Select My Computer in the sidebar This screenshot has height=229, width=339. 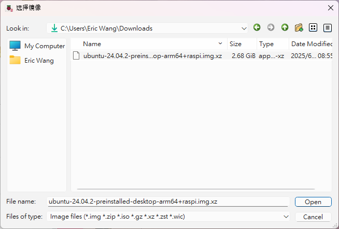(37, 46)
